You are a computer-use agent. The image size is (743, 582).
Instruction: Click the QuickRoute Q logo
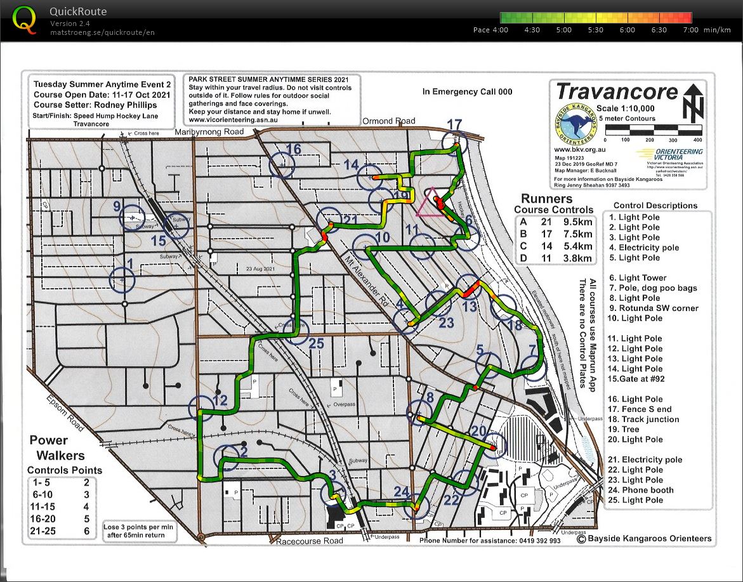click(x=24, y=19)
